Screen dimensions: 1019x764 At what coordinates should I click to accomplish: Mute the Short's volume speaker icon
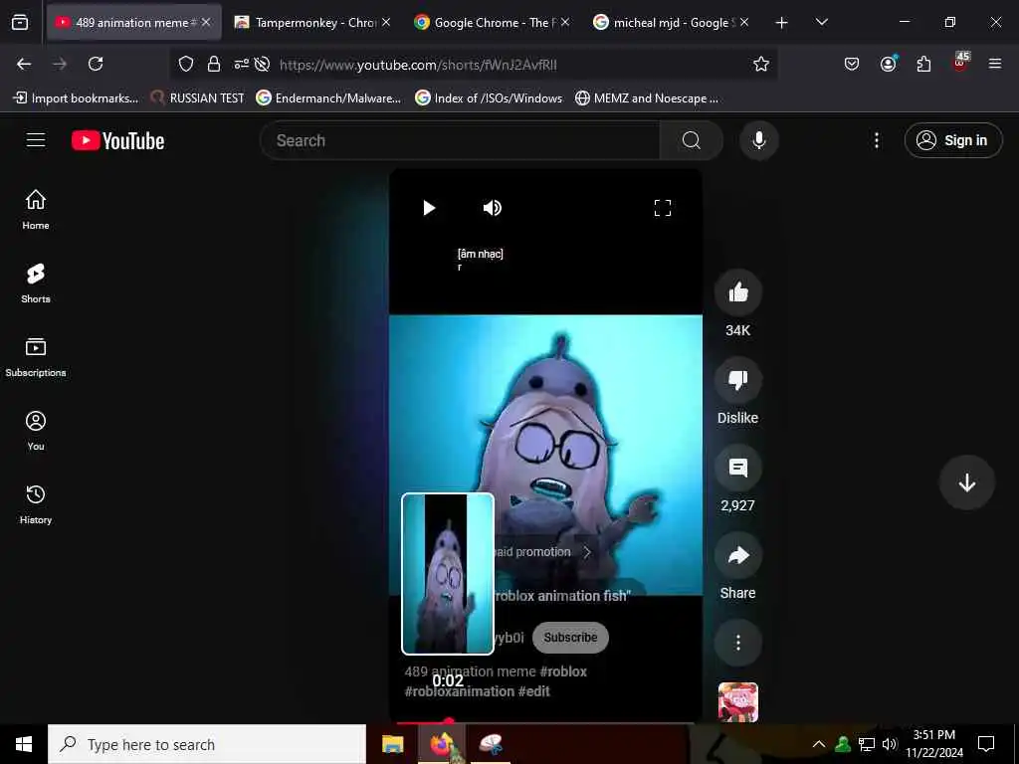pyautogui.click(x=492, y=208)
